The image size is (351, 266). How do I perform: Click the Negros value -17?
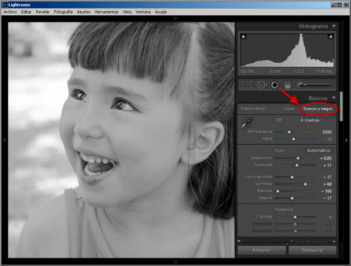click(x=327, y=198)
